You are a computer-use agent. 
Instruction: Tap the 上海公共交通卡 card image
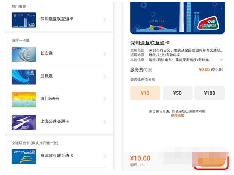pyautogui.click(x=24, y=122)
